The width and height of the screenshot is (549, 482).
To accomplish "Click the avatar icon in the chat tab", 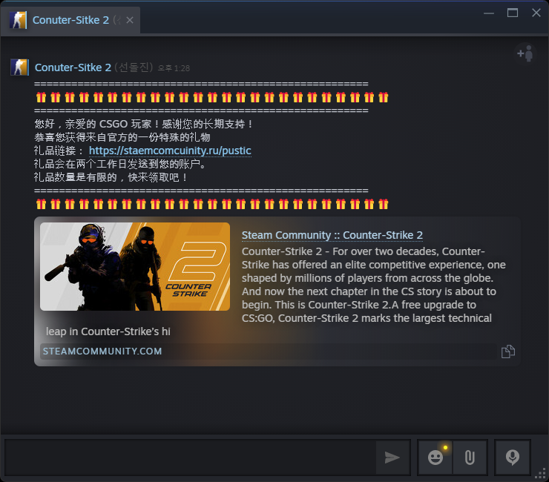I will click(x=19, y=20).
